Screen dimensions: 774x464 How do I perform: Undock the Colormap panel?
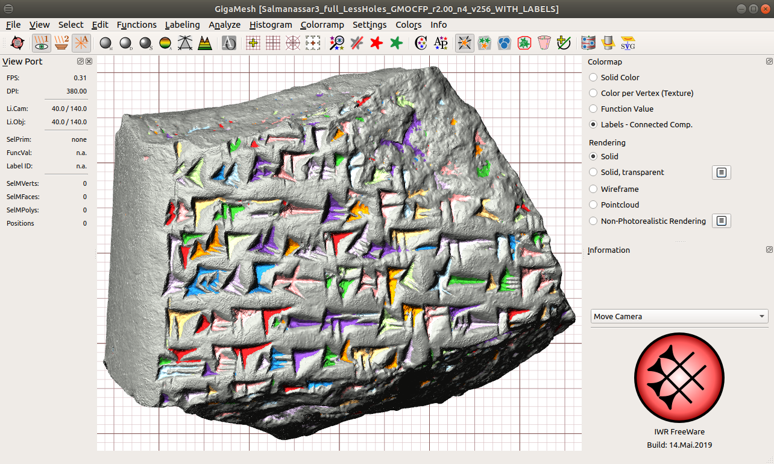[x=769, y=62]
